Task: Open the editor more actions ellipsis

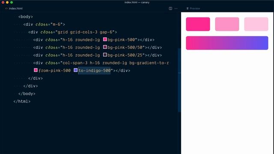Action: click(x=176, y=9)
